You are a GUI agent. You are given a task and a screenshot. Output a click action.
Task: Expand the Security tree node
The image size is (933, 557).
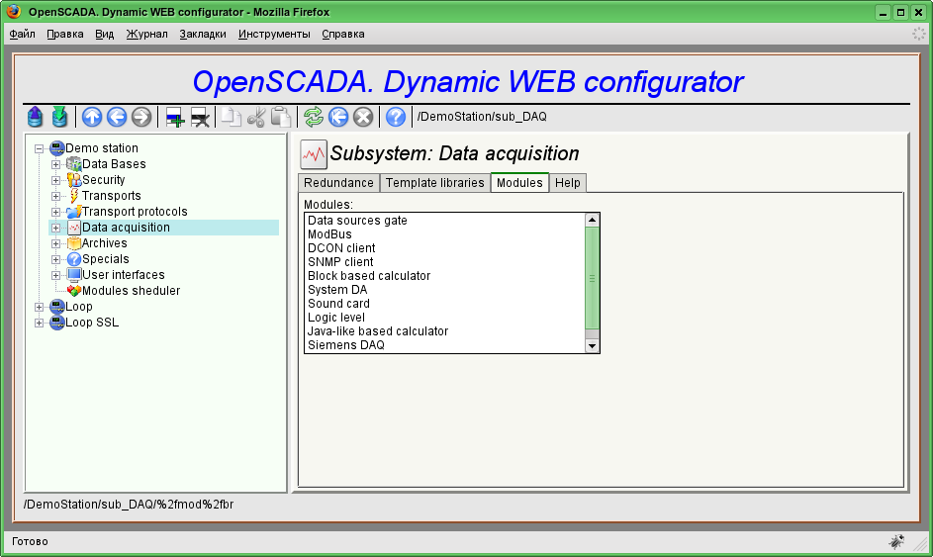click(x=56, y=180)
